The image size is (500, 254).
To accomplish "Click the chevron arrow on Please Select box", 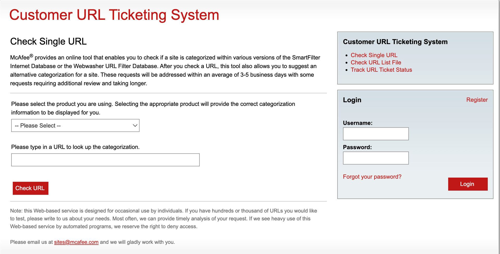I will tap(135, 125).
